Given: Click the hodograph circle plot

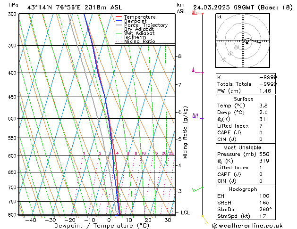Looking at the screenshot, I should tap(246, 41).
